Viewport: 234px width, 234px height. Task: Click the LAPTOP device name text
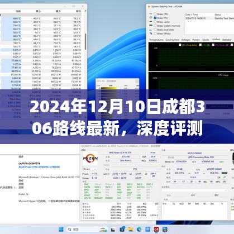[29, 164]
